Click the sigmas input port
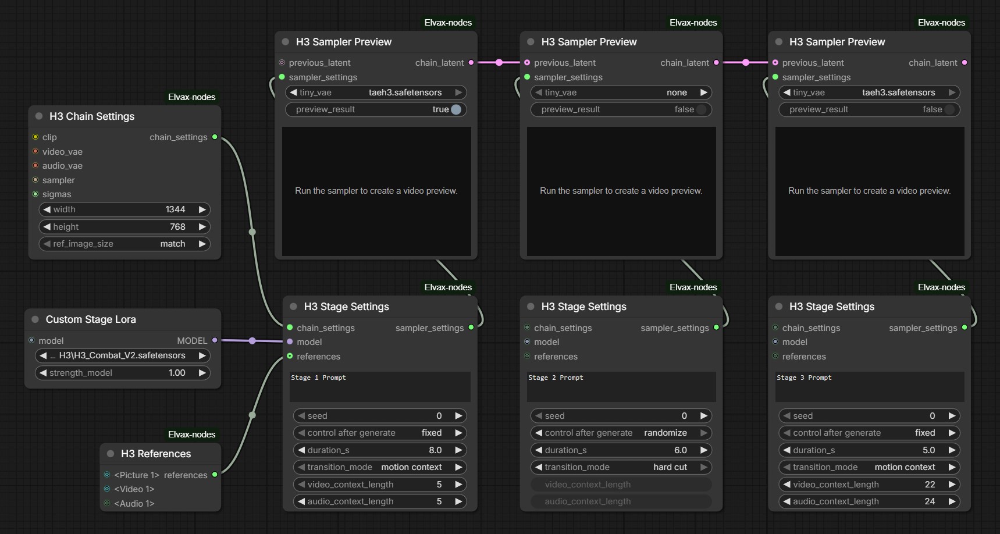 35,194
